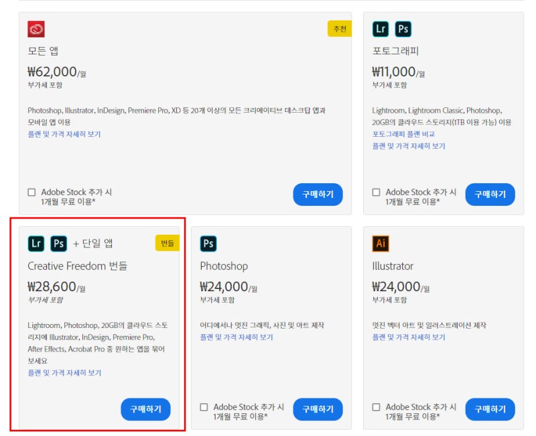Click the 모든 앱 plan title
The width and height of the screenshot is (536, 436).
(43, 51)
